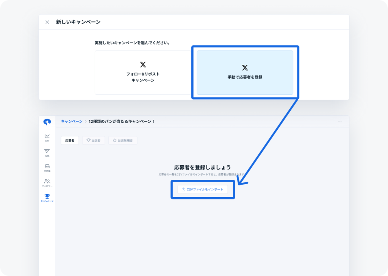
Task: Click the trophy icon on 当選者 tab
Action: (x=88, y=140)
